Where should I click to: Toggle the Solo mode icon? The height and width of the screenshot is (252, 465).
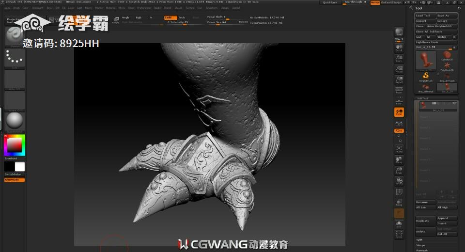point(399,224)
